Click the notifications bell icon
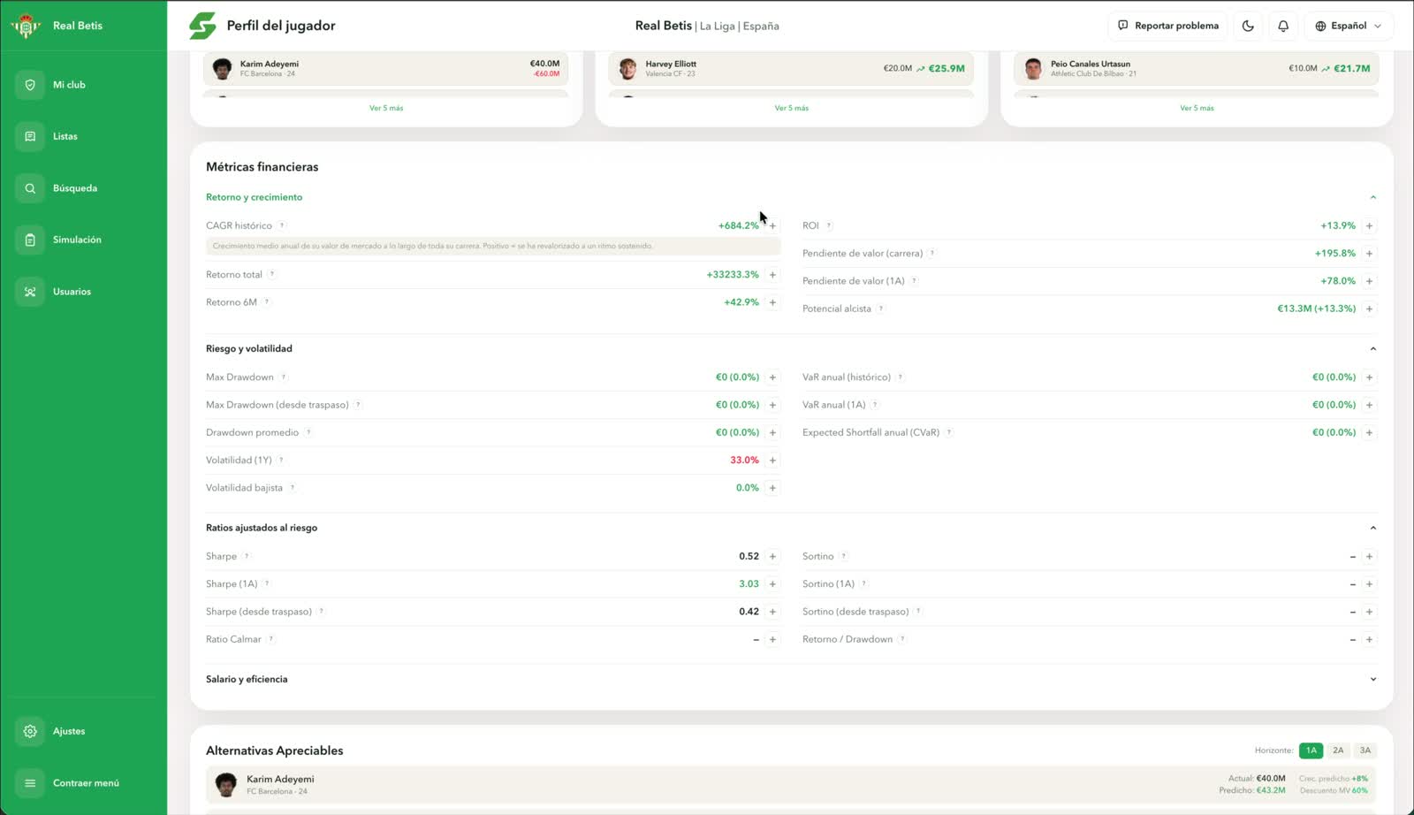1414x815 pixels. [1283, 26]
